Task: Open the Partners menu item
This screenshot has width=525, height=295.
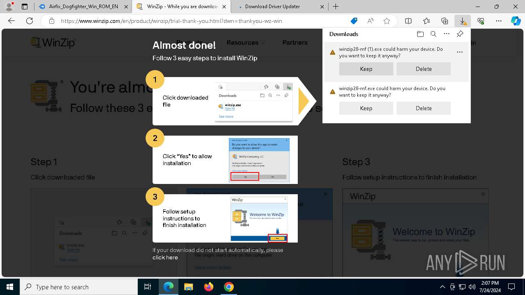Action: (x=295, y=43)
